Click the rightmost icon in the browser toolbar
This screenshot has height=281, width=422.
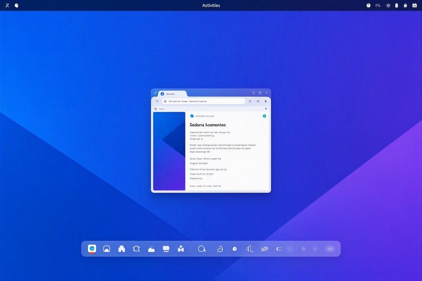point(266,101)
